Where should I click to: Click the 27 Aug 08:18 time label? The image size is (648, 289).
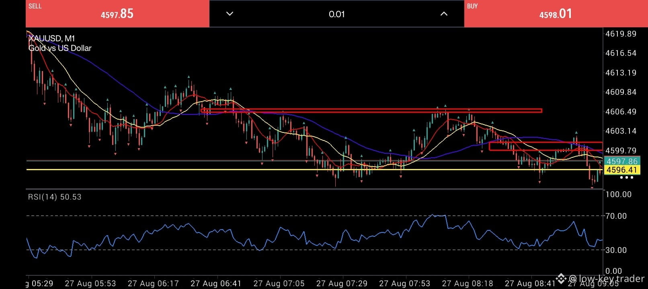(468, 283)
